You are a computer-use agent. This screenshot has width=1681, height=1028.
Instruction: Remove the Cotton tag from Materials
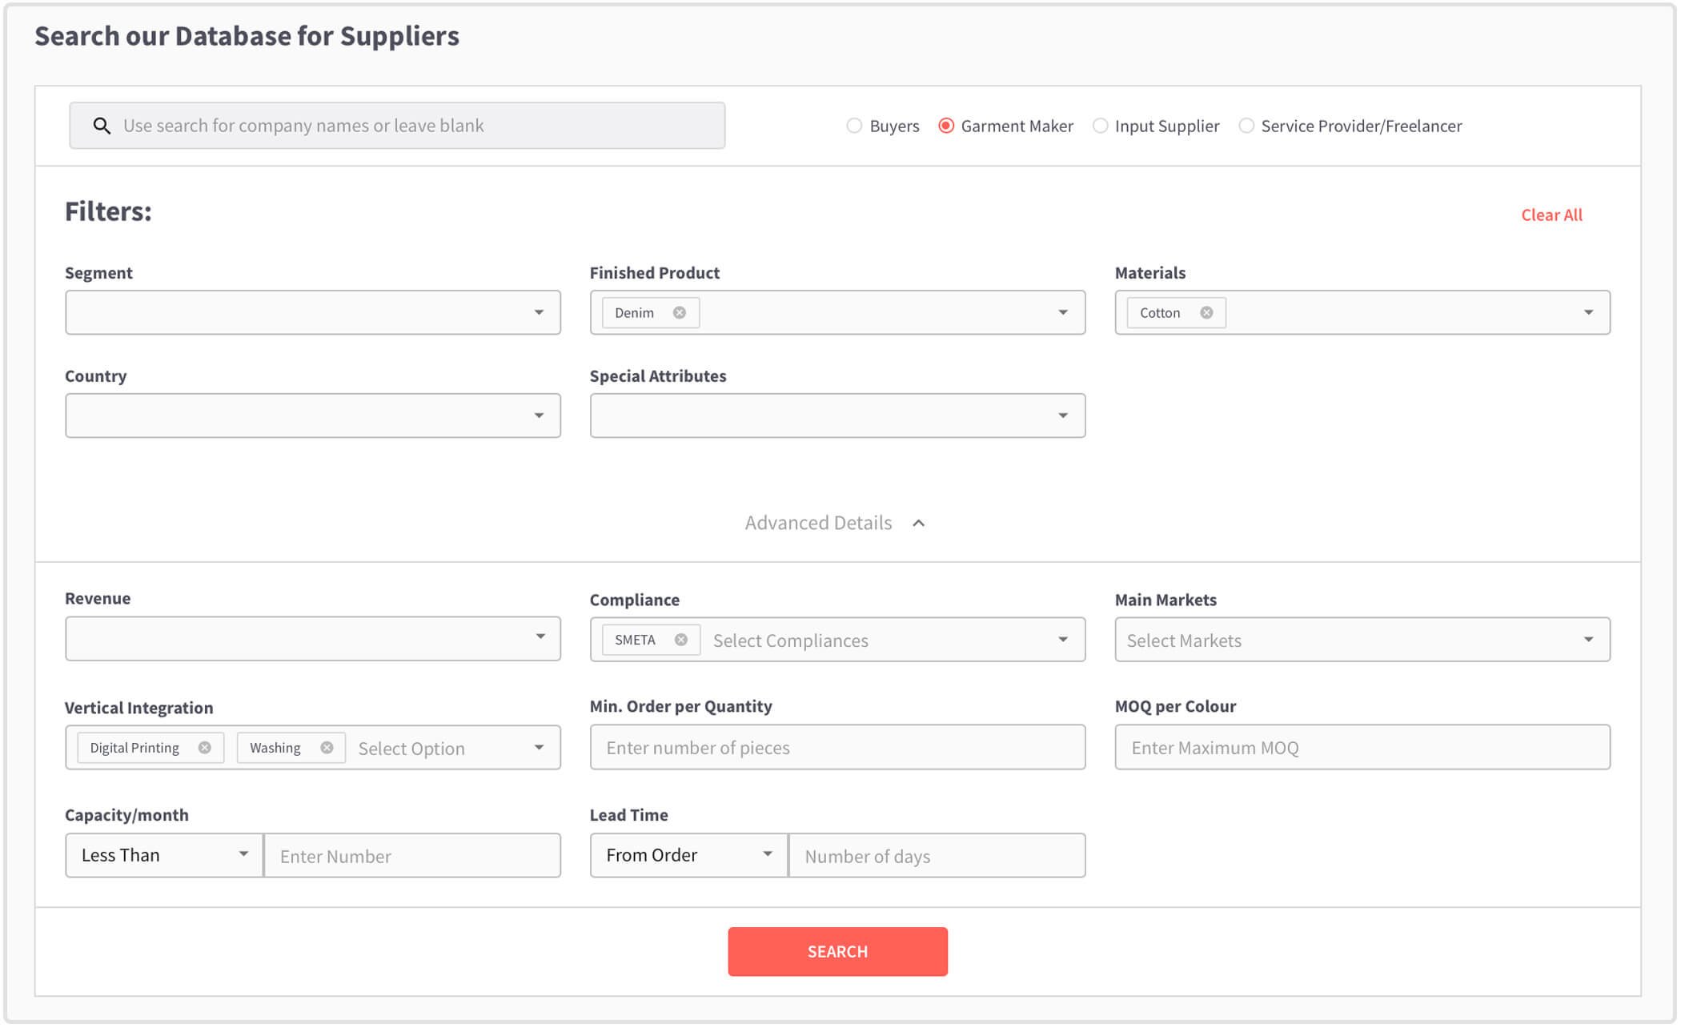tap(1206, 313)
